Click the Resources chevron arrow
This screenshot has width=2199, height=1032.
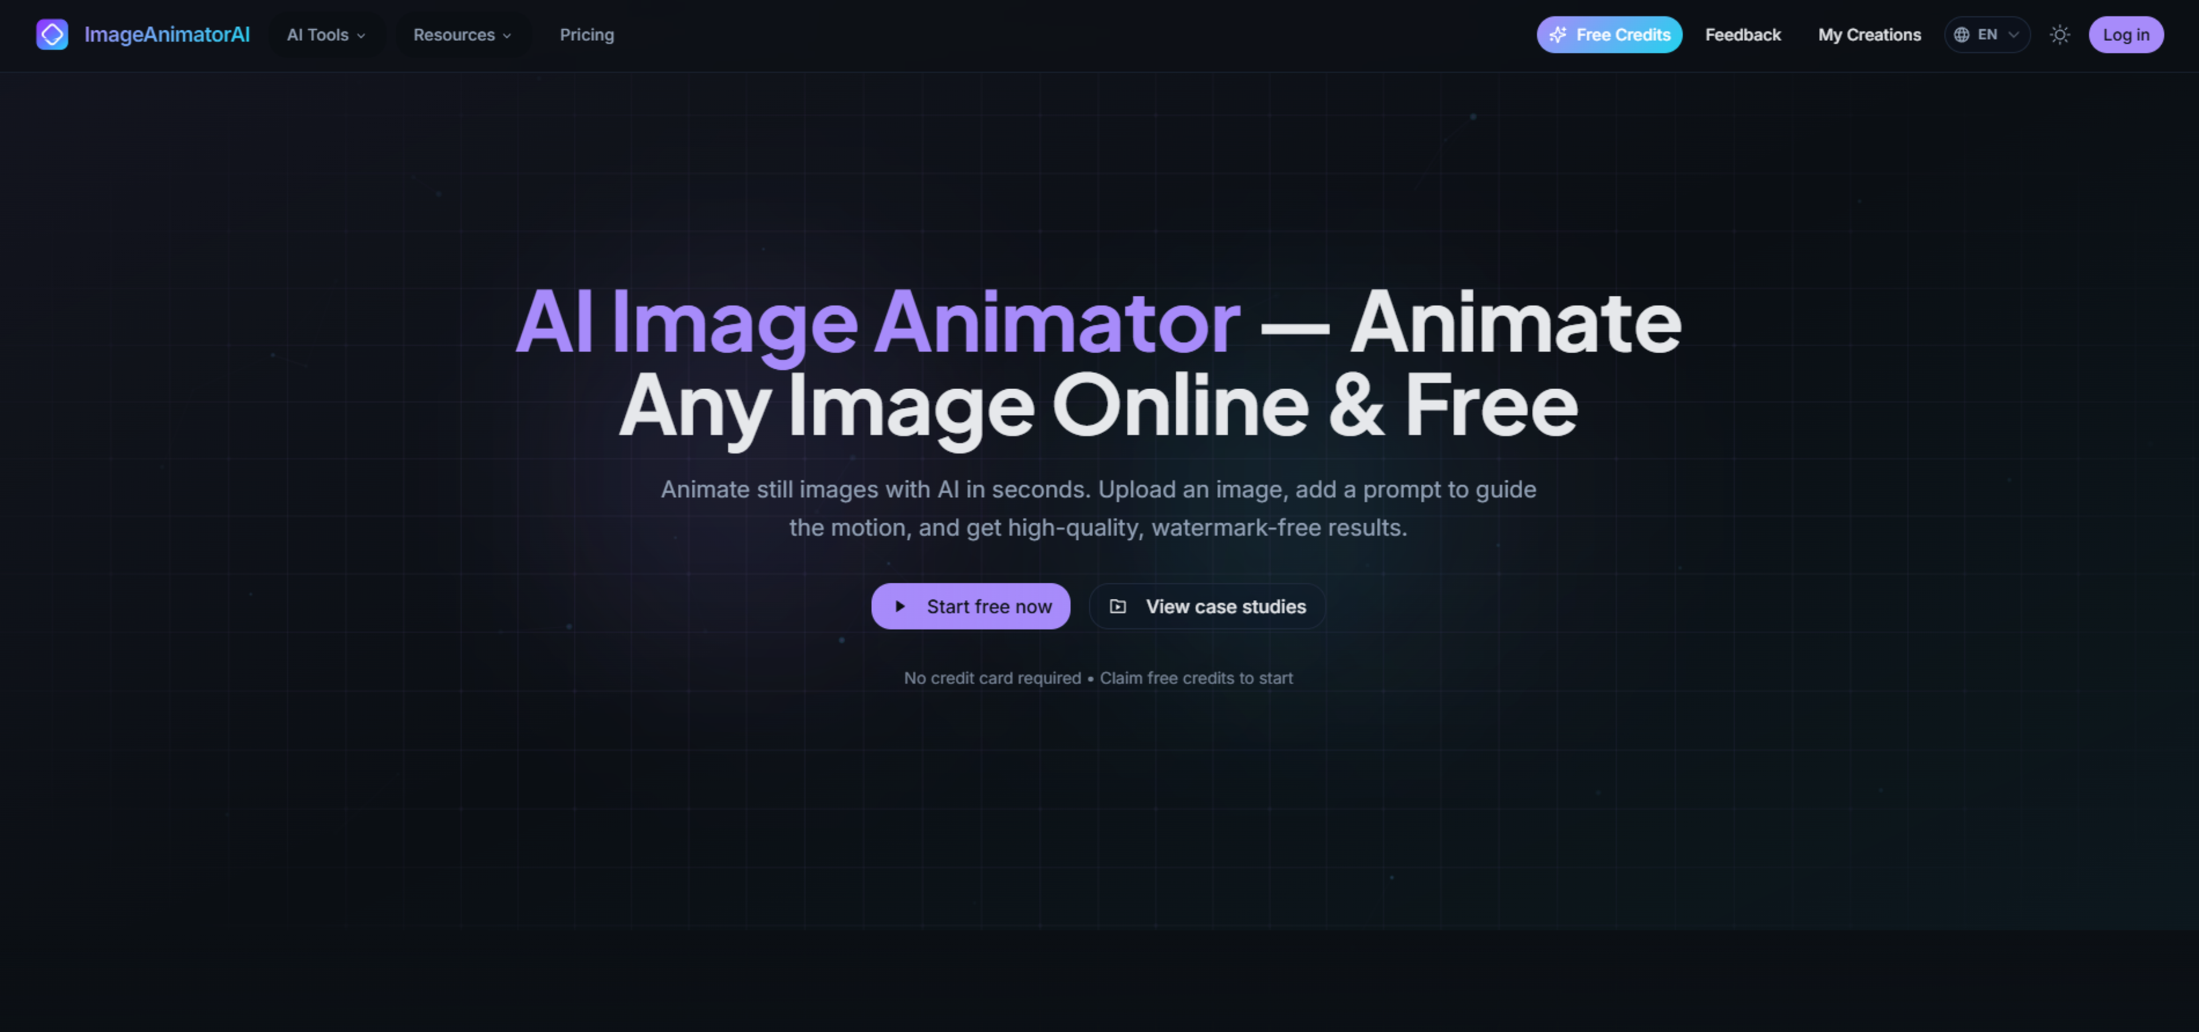coord(507,36)
